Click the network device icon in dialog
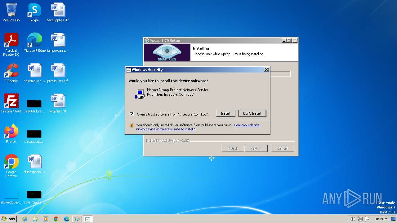This screenshot has width=397, height=223. (x=140, y=94)
